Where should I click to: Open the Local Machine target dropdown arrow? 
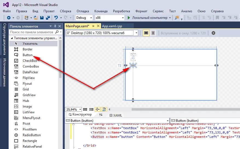(170, 18)
